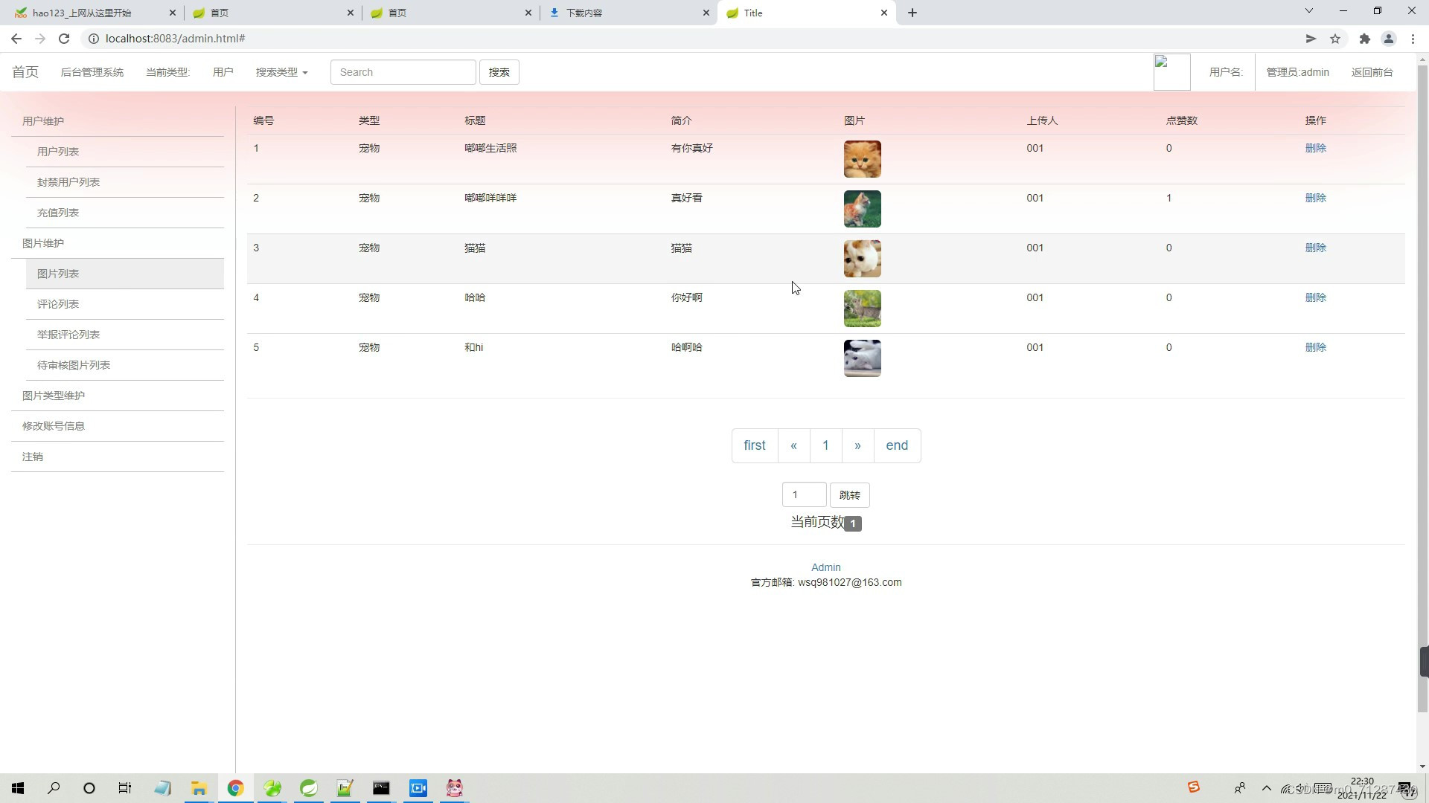
Task: Open the command prompt taskbar icon
Action: [381, 788]
